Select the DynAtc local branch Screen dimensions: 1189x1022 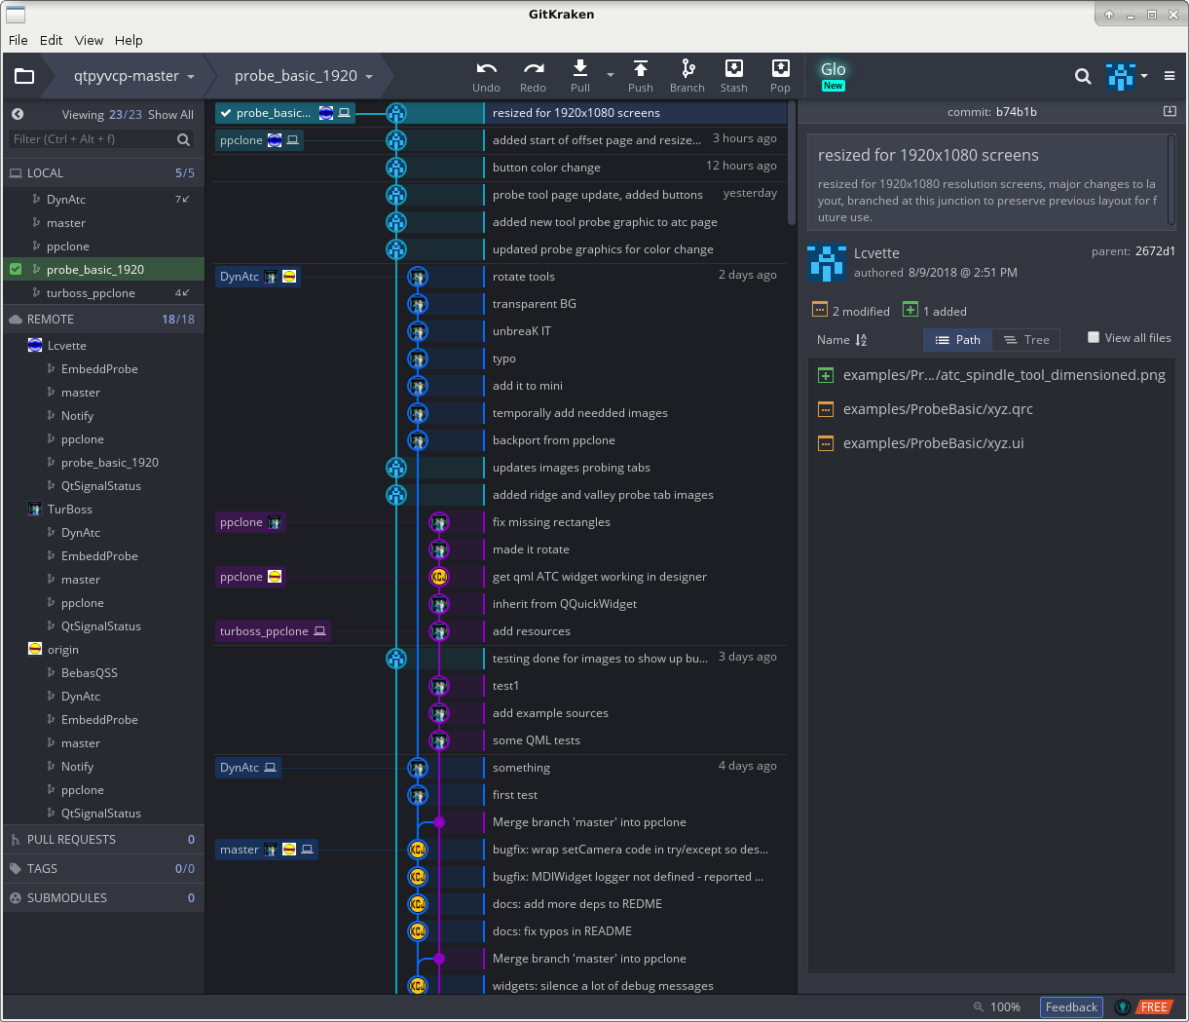click(x=102, y=200)
